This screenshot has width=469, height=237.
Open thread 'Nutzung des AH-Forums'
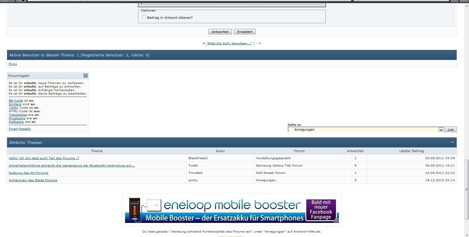tap(28, 173)
